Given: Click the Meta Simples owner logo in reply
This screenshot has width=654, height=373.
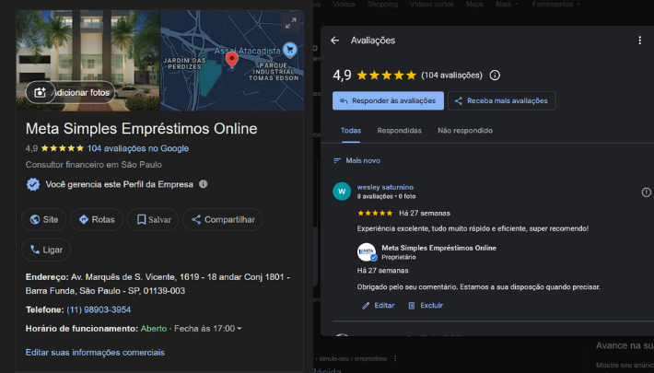Looking at the screenshot, I should click(367, 252).
